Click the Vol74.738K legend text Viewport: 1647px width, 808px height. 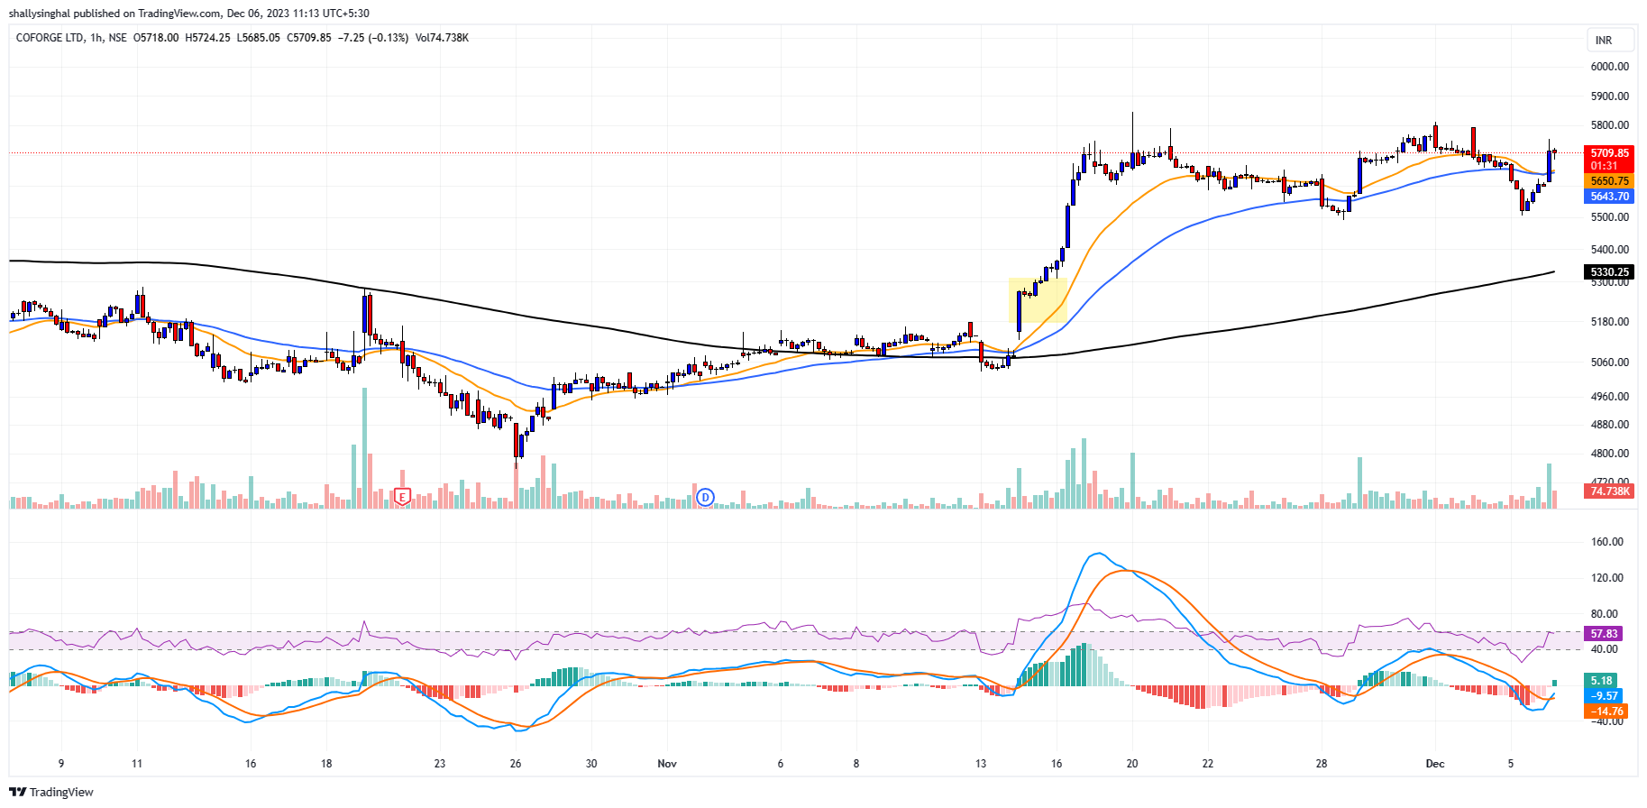442,38
